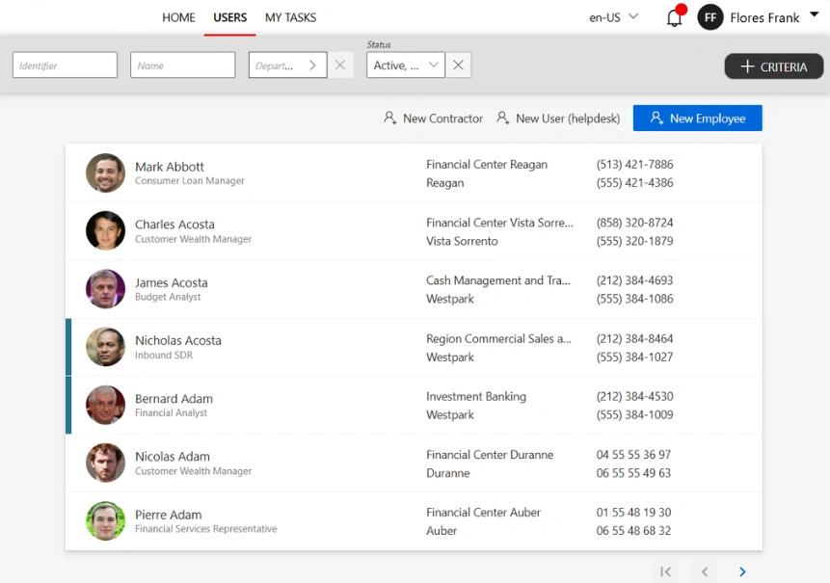
Task: Click the New Employee person icon
Action: point(655,118)
